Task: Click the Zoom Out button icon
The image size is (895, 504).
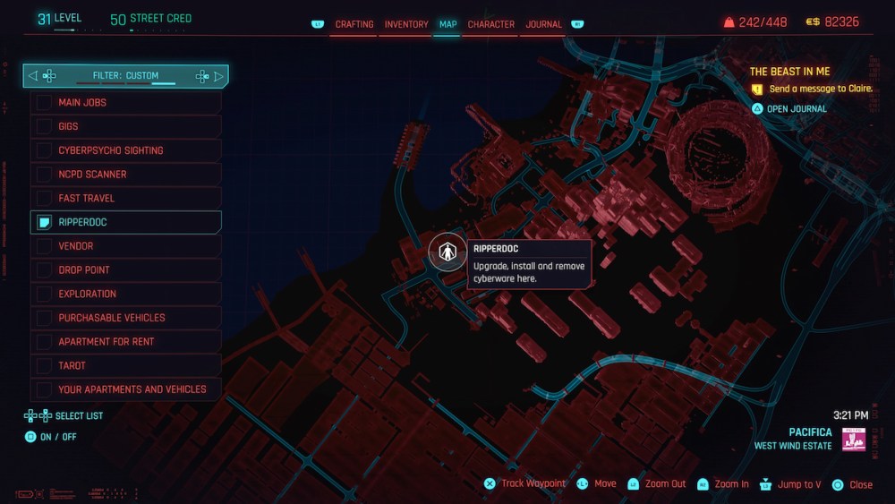Action: tap(634, 484)
